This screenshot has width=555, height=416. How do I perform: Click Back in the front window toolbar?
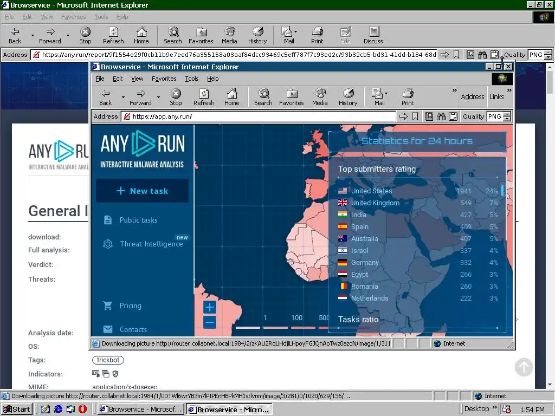(x=106, y=97)
